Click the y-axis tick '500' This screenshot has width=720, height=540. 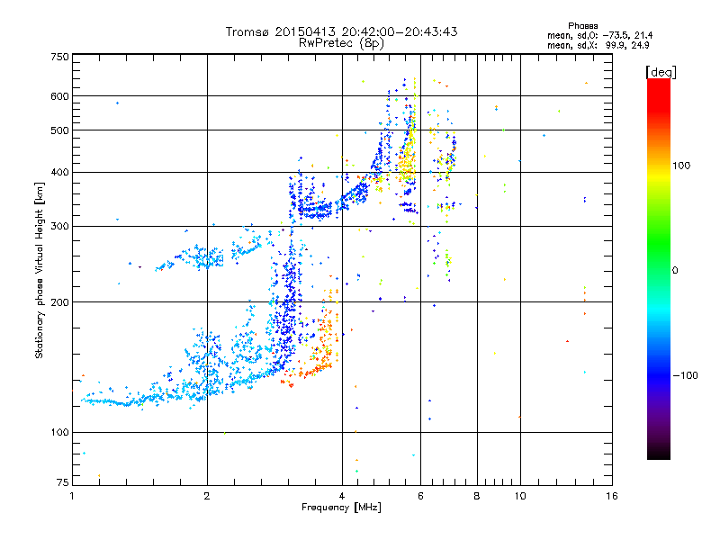coord(59,130)
